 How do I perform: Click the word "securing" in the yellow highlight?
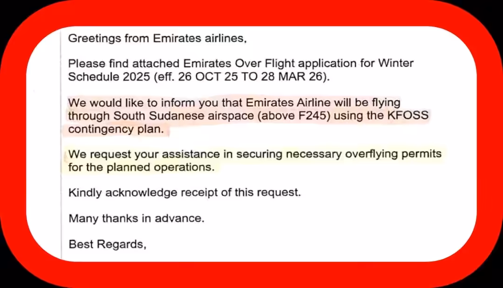[x=257, y=154]
